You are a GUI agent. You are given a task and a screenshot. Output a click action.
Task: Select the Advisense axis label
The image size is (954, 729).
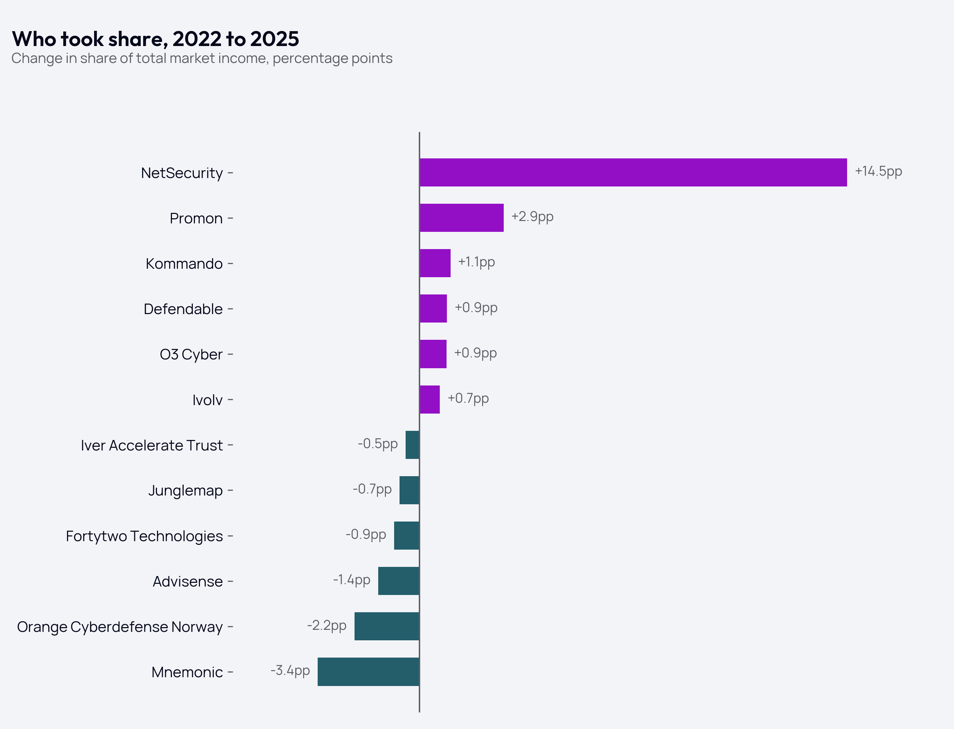[x=188, y=581]
